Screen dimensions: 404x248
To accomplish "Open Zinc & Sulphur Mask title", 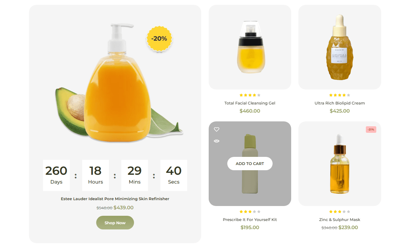I will click(x=340, y=219).
